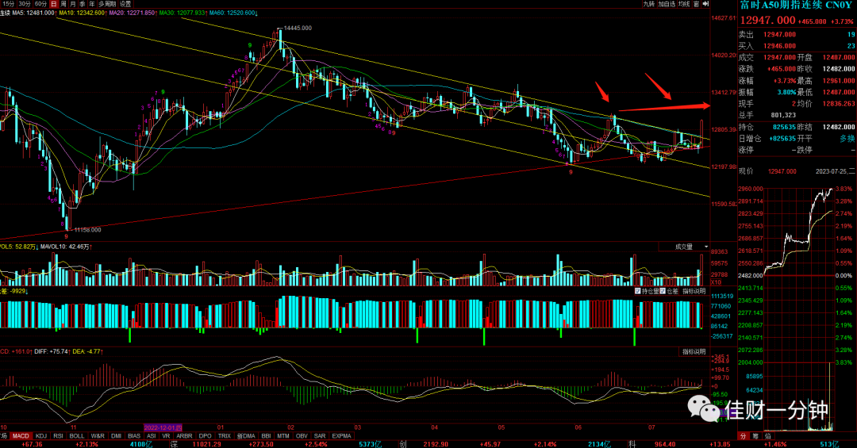Select the SAR indicator tab
Image resolution: width=857 pixels, height=448 pixels.
click(x=320, y=436)
